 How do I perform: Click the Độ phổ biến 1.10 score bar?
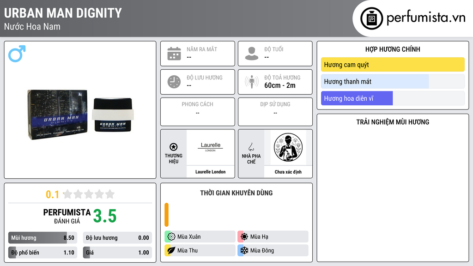tap(42, 253)
